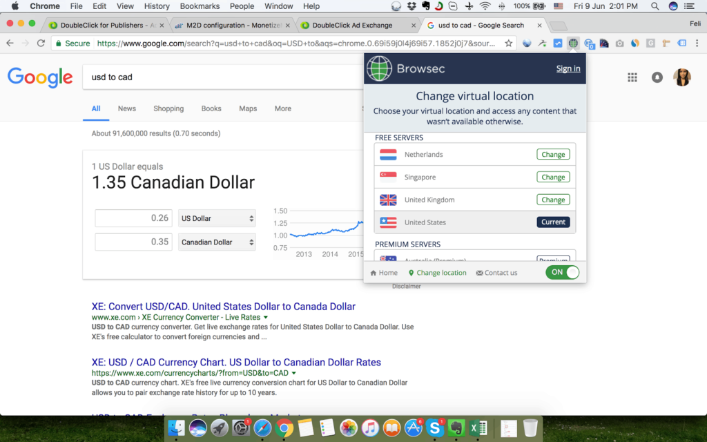Image resolution: width=707 pixels, height=442 pixels.
Task: Bookmark this page with the star icon
Action: coord(509,43)
